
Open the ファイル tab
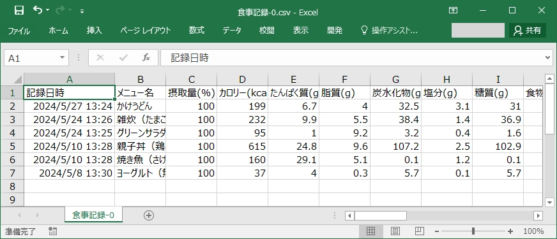(x=19, y=31)
